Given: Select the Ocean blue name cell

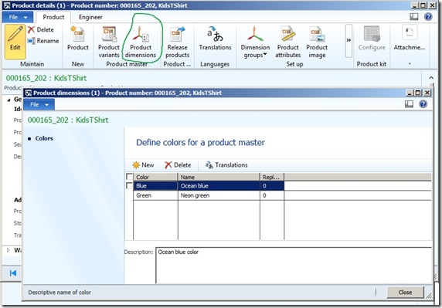Looking at the screenshot, I should pos(219,186).
